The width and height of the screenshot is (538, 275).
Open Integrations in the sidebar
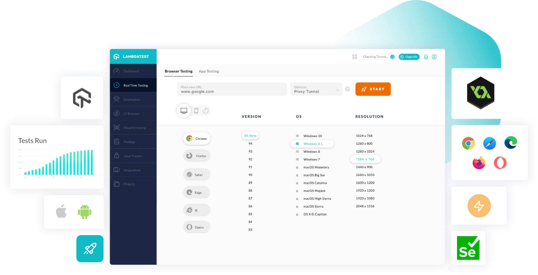tap(133, 170)
